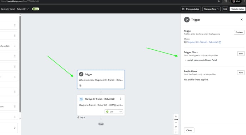Add a profile filter
This screenshot has height=135, width=246.
coord(241,72)
